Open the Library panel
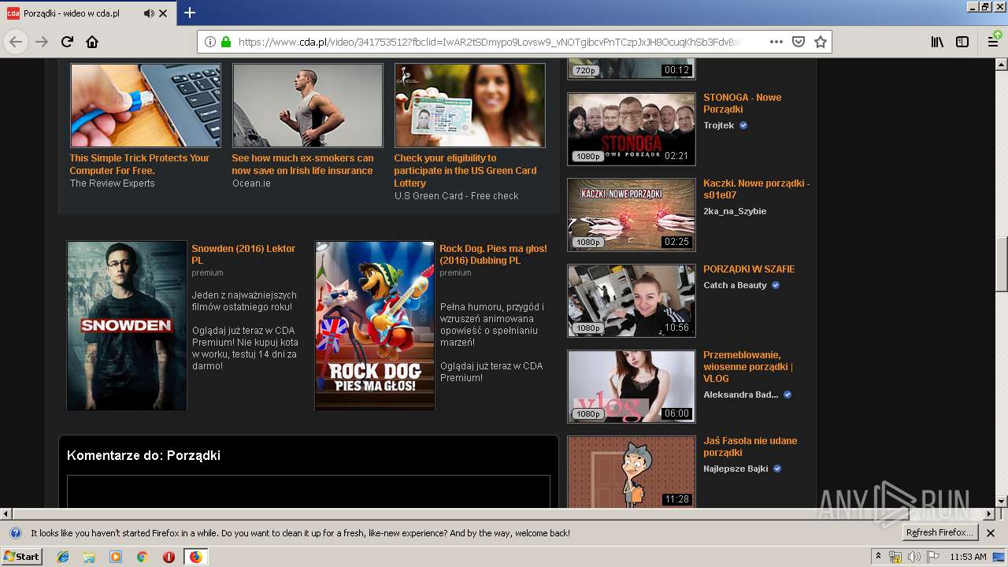 937,42
